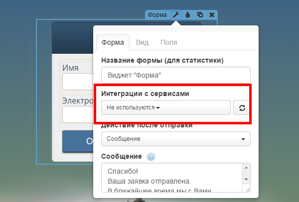Click the Имя input field in the form
299x202 pixels.
(x=78, y=82)
